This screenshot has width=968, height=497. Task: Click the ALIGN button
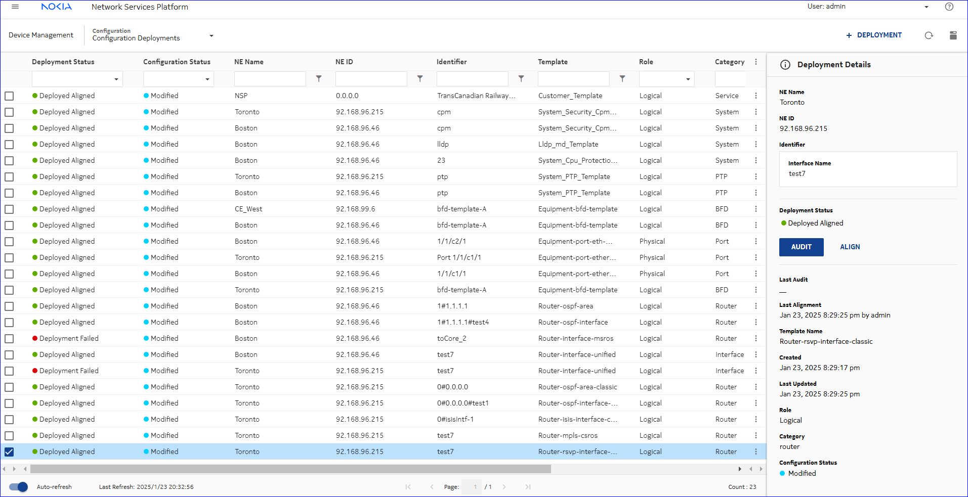pos(850,247)
